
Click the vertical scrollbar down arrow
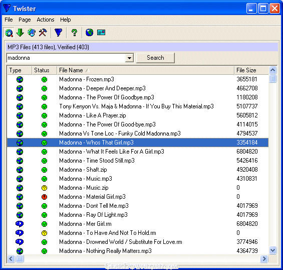(x=272, y=250)
